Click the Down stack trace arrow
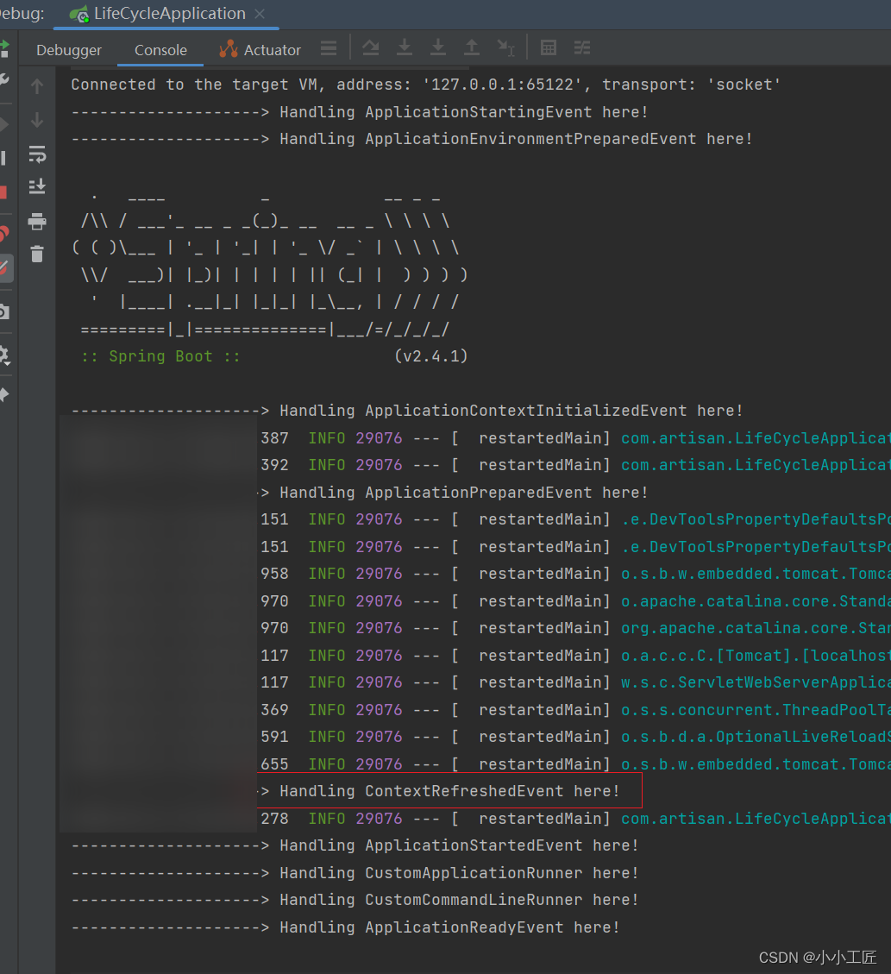This screenshot has width=891, height=974. point(37,120)
